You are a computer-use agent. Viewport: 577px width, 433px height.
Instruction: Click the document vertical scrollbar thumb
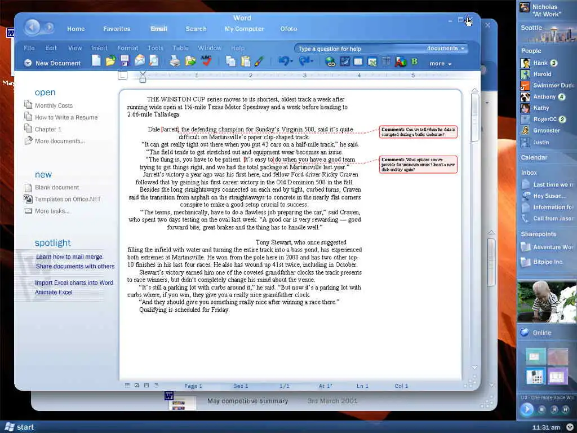point(474,117)
